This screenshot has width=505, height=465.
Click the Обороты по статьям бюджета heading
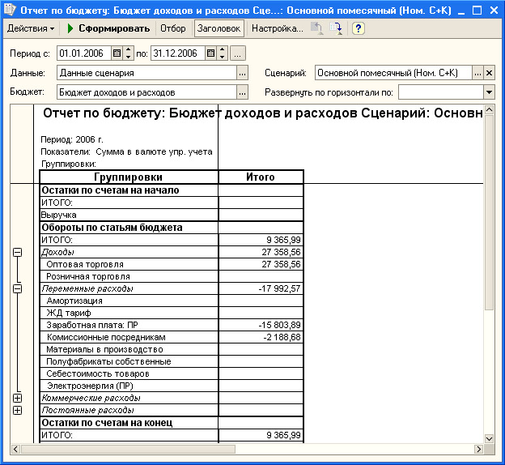tap(112, 228)
